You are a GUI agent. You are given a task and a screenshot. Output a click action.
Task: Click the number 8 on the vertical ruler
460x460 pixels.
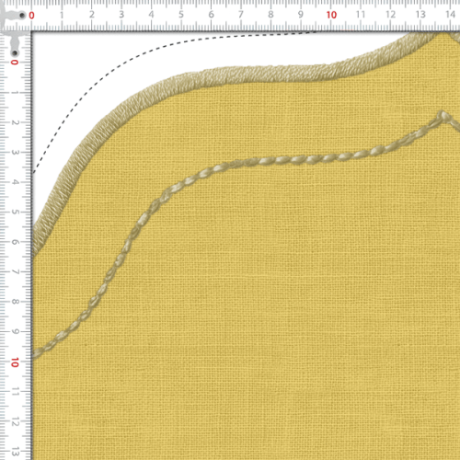tap(15, 302)
